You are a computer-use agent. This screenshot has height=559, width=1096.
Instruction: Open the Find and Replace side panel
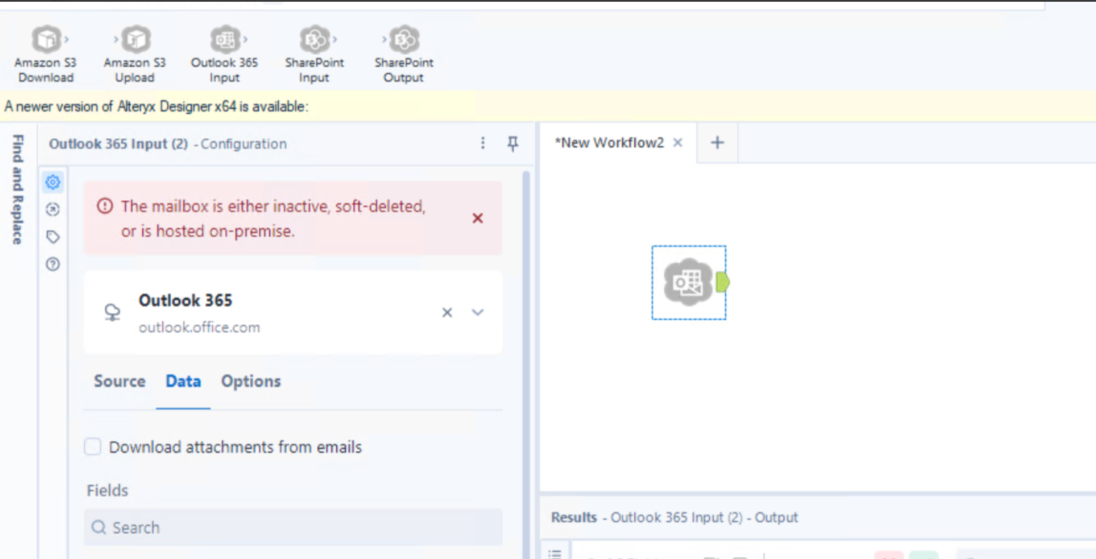coord(18,189)
